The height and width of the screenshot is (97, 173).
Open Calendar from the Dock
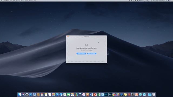[42, 95]
